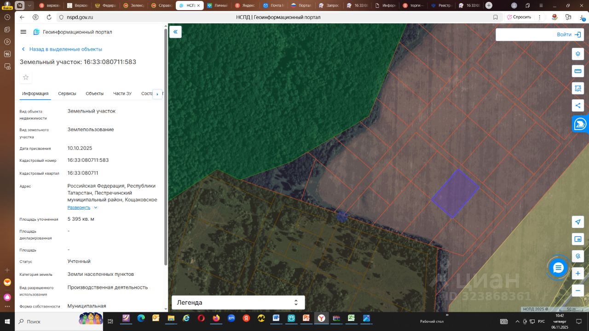Select the area value 5 395 кв. м
The image size is (589, 331).
pos(81,219)
